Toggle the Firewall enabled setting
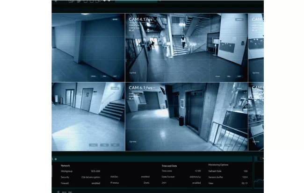 pyautogui.click(x=96, y=183)
